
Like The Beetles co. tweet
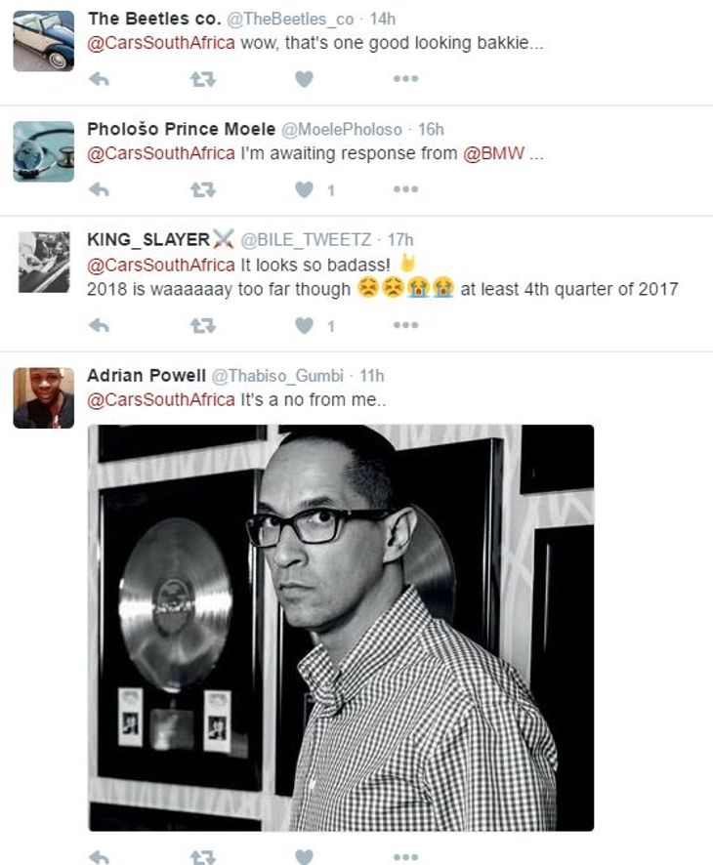[304, 79]
